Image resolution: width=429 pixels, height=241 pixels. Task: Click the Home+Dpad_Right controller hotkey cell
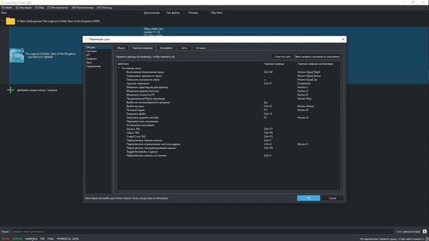[x=308, y=72]
